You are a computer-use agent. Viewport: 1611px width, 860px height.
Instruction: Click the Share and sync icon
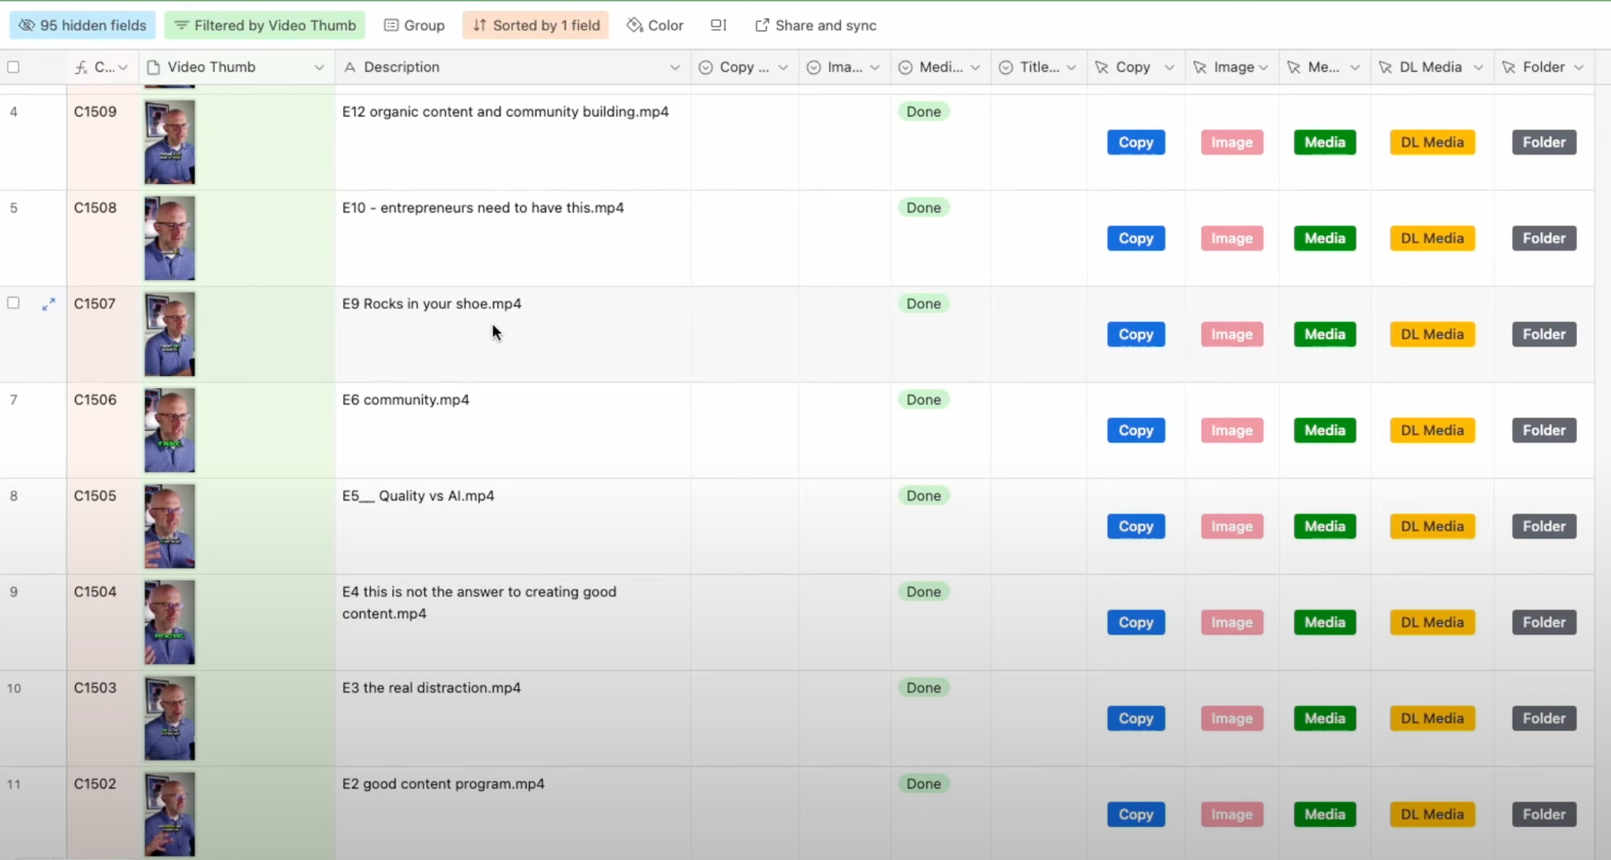pos(761,25)
